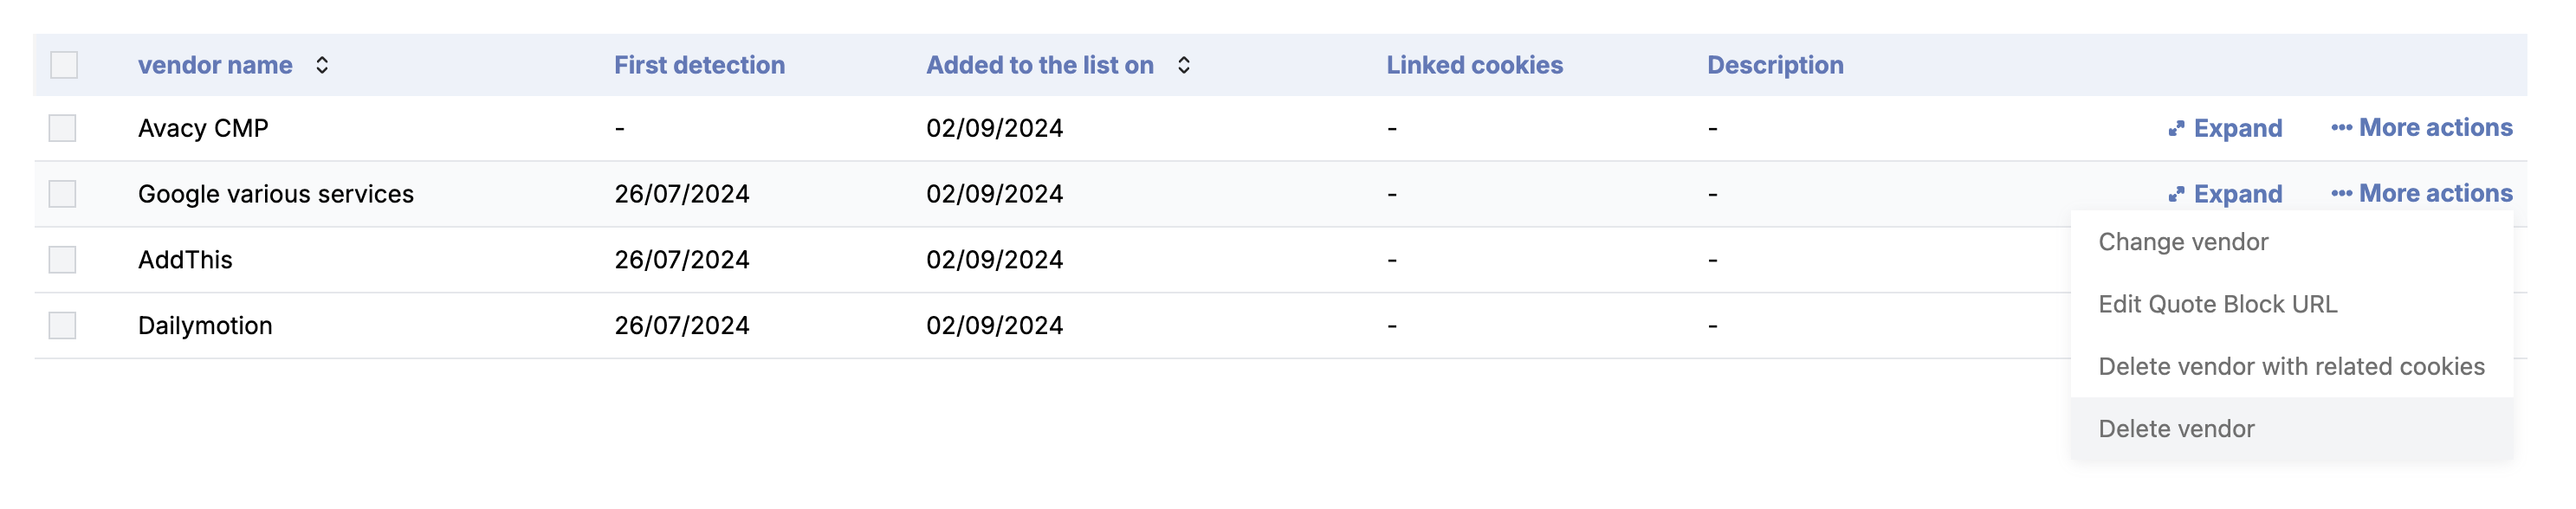This screenshot has width=2576, height=509.
Task: Open More actions for Avacy CMP
Action: [x=2421, y=128]
